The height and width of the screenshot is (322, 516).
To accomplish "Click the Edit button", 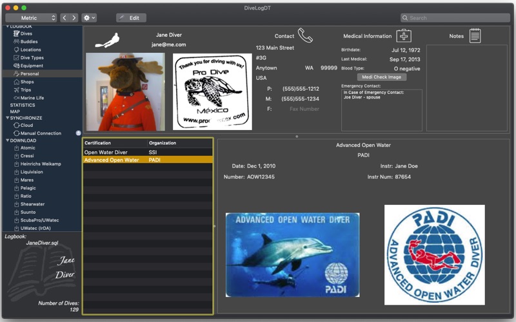I will click(x=131, y=18).
